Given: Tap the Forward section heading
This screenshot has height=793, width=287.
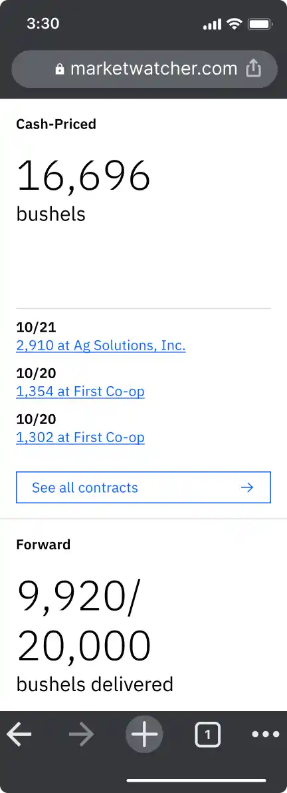Looking at the screenshot, I should (43, 545).
